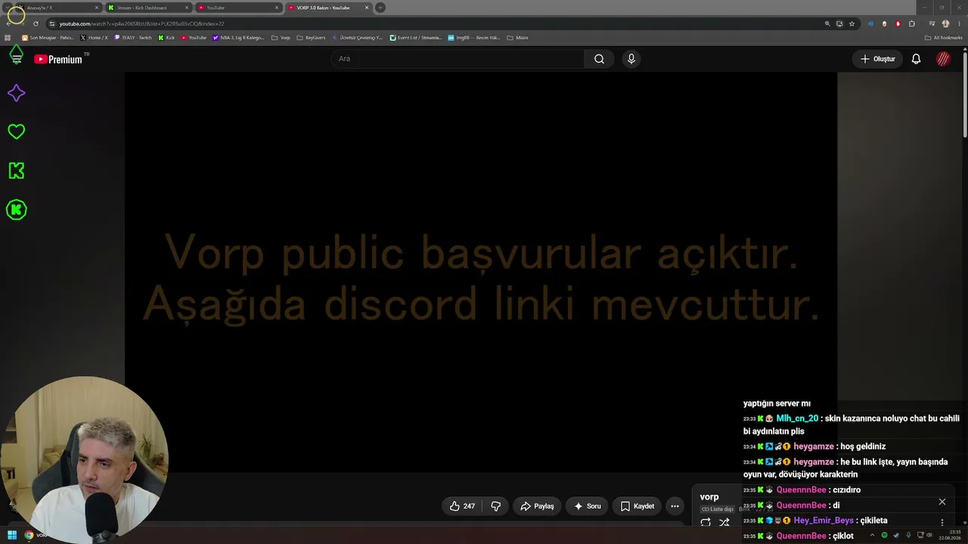Screen dimensions: 968x544
Task: Click the Soru ask button
Action: tap(588, 506)
